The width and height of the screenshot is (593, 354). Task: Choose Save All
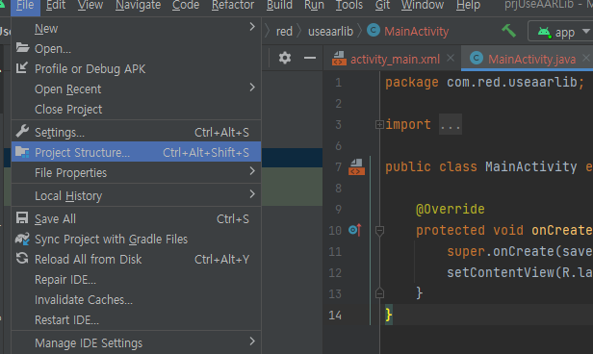click(x=136, y=218)
